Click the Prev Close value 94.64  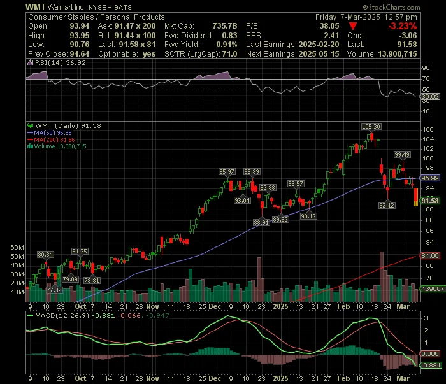(80, 54)
